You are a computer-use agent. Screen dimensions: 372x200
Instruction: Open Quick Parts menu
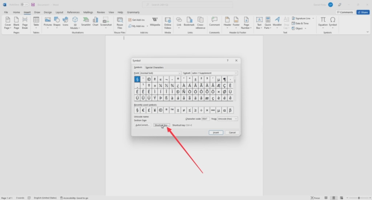[268, 23]
